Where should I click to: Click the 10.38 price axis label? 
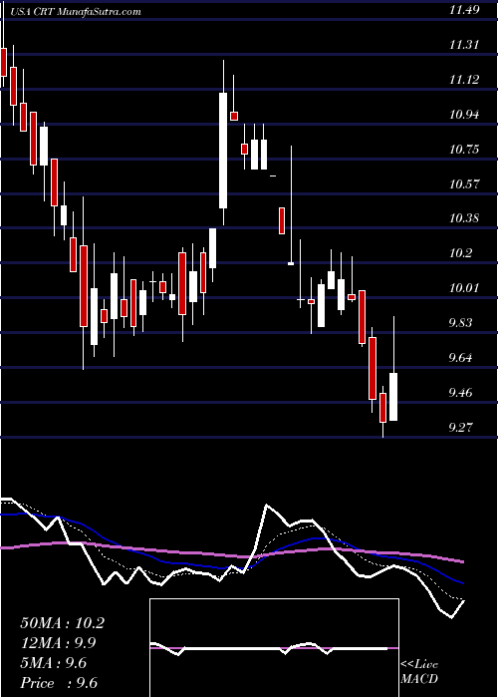pos(464,218)
